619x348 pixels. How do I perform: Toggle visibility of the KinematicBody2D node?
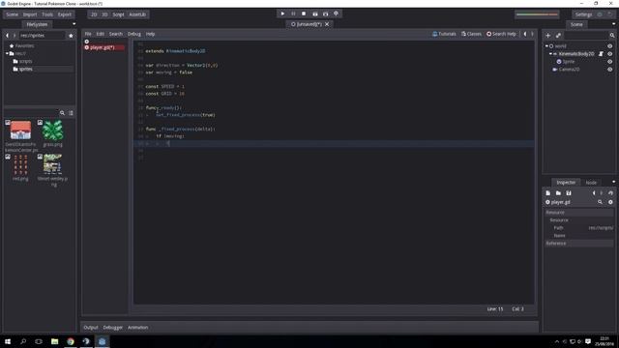pos(610,54)
